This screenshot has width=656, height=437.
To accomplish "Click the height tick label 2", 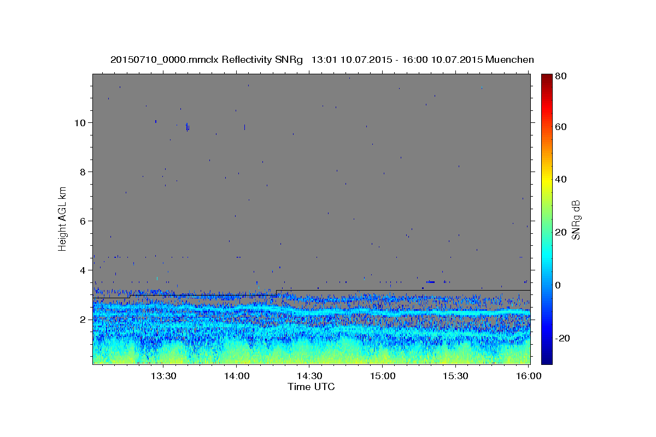I will 84,319.
